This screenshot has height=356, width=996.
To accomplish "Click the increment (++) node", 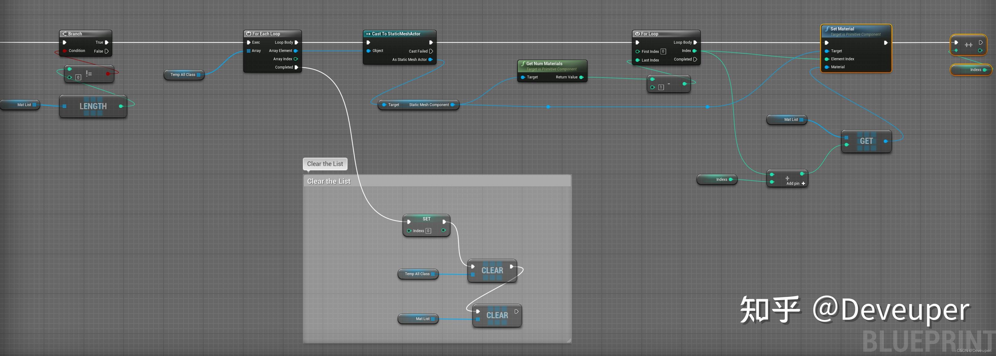I will coord(969,45).
